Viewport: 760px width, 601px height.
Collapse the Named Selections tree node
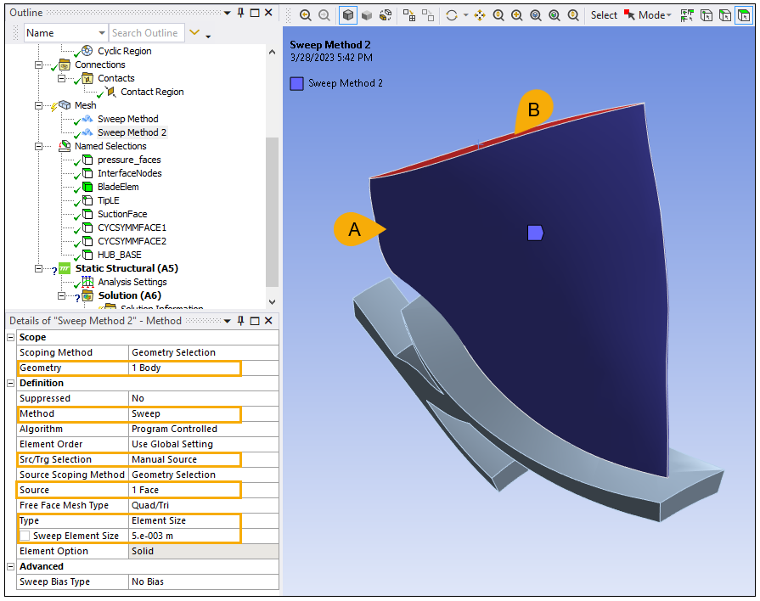(38, 146)
